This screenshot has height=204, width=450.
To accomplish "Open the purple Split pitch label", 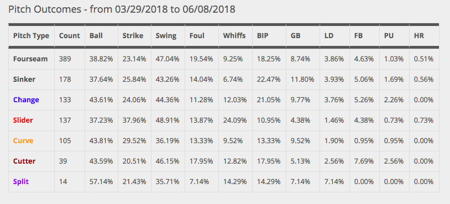I will pos(21,182).
